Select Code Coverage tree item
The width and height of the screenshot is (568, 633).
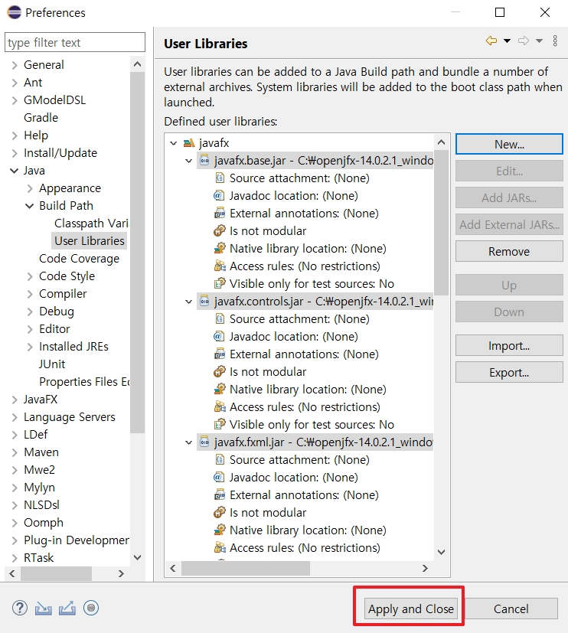point(79,259)
